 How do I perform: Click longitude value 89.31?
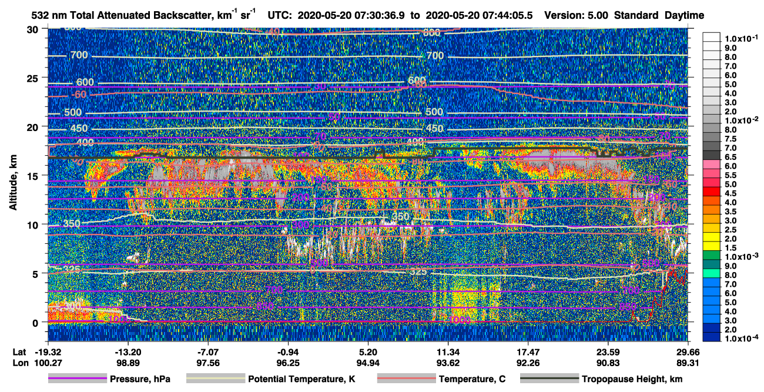(688, 363)
